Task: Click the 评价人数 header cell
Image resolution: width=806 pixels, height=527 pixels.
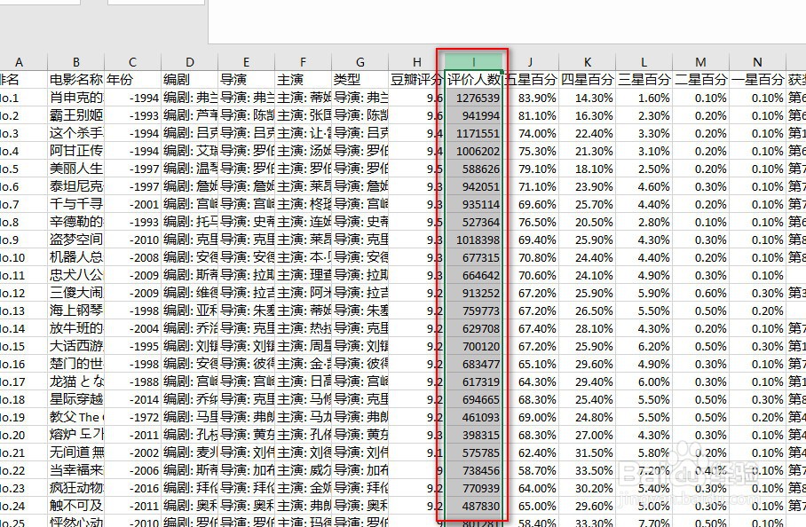Action: (x=473, y=80)
